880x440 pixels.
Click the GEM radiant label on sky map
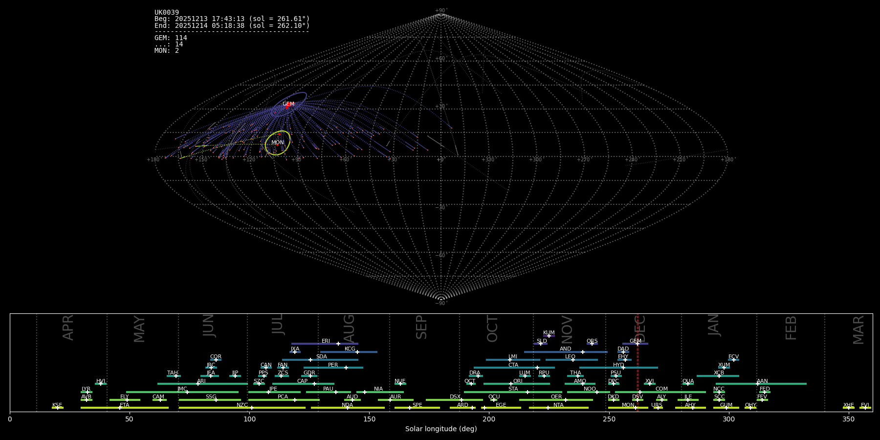(288, 104)
